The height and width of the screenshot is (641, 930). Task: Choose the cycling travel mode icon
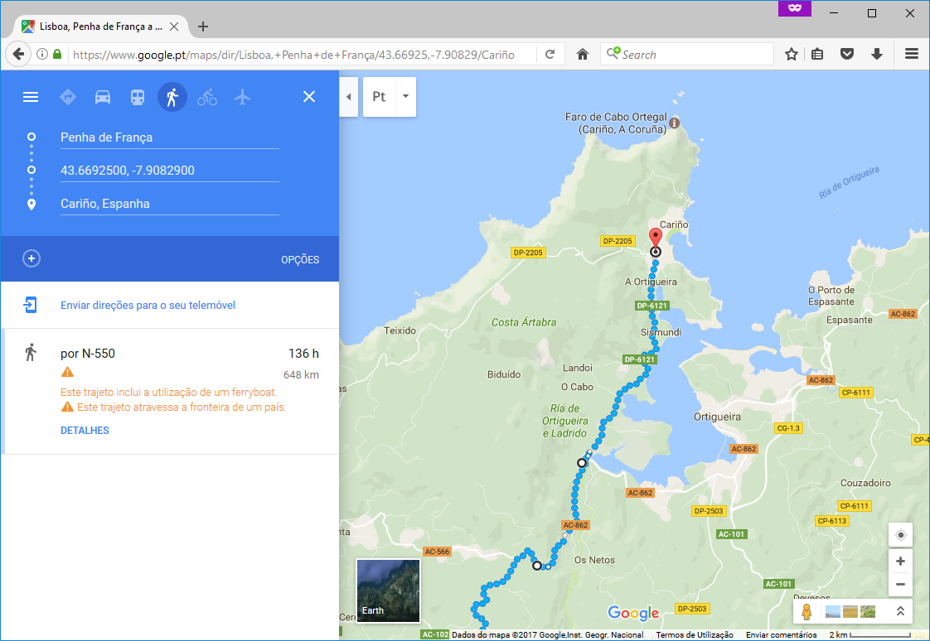(207, 97)
